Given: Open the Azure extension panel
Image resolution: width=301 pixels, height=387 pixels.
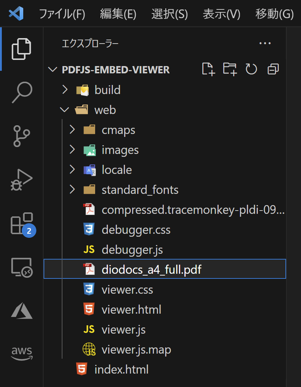Looking at the screenshot, I should point(21,310).
